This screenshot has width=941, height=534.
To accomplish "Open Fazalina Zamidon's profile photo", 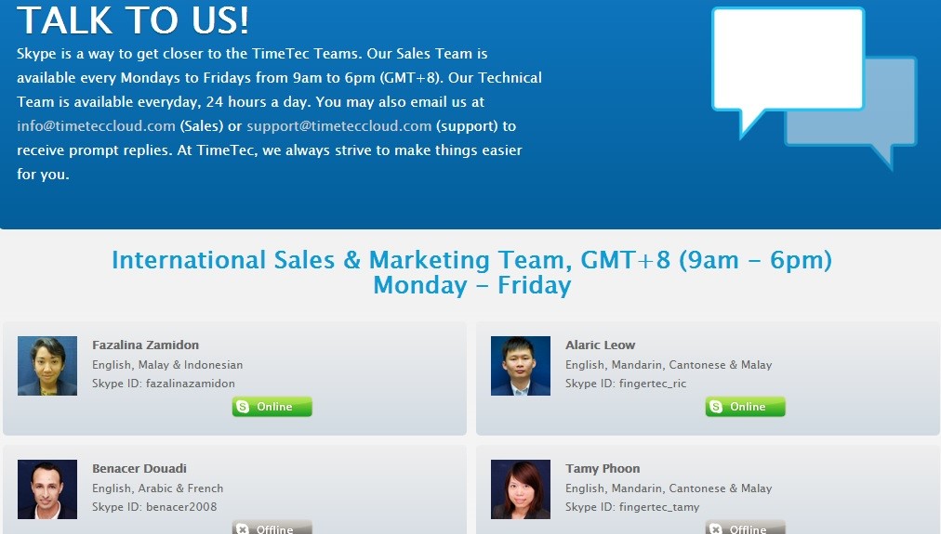I will coord(47,366).
